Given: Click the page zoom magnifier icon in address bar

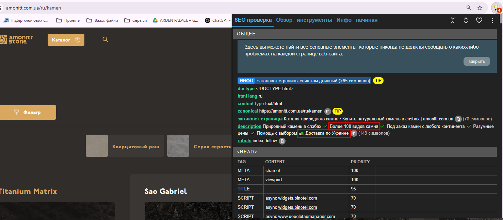Looking at the screenshot, I should click(469, 8).
